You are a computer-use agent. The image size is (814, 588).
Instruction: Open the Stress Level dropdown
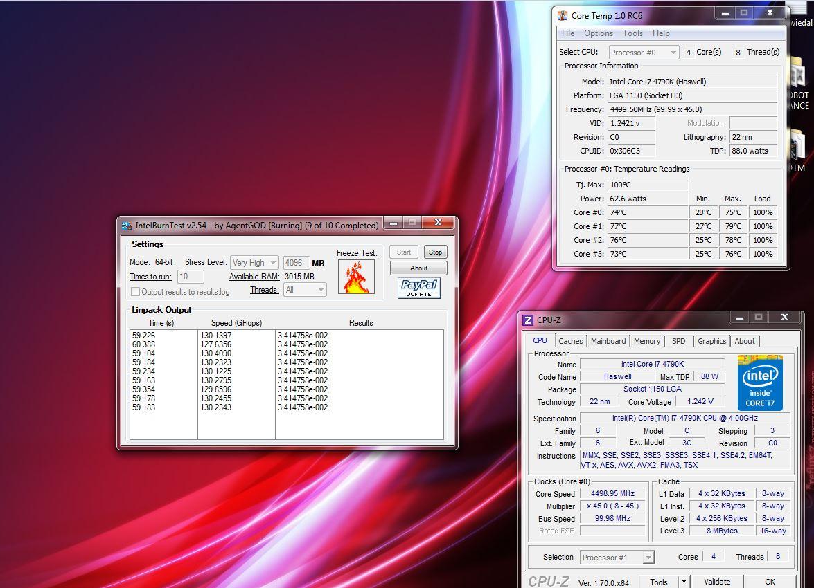(x=254, y=263)
